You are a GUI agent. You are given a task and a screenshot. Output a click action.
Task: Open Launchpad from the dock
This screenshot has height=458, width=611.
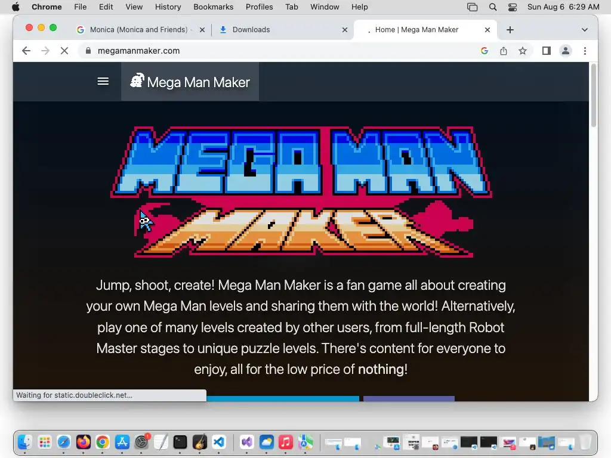(x=44, y=442)
